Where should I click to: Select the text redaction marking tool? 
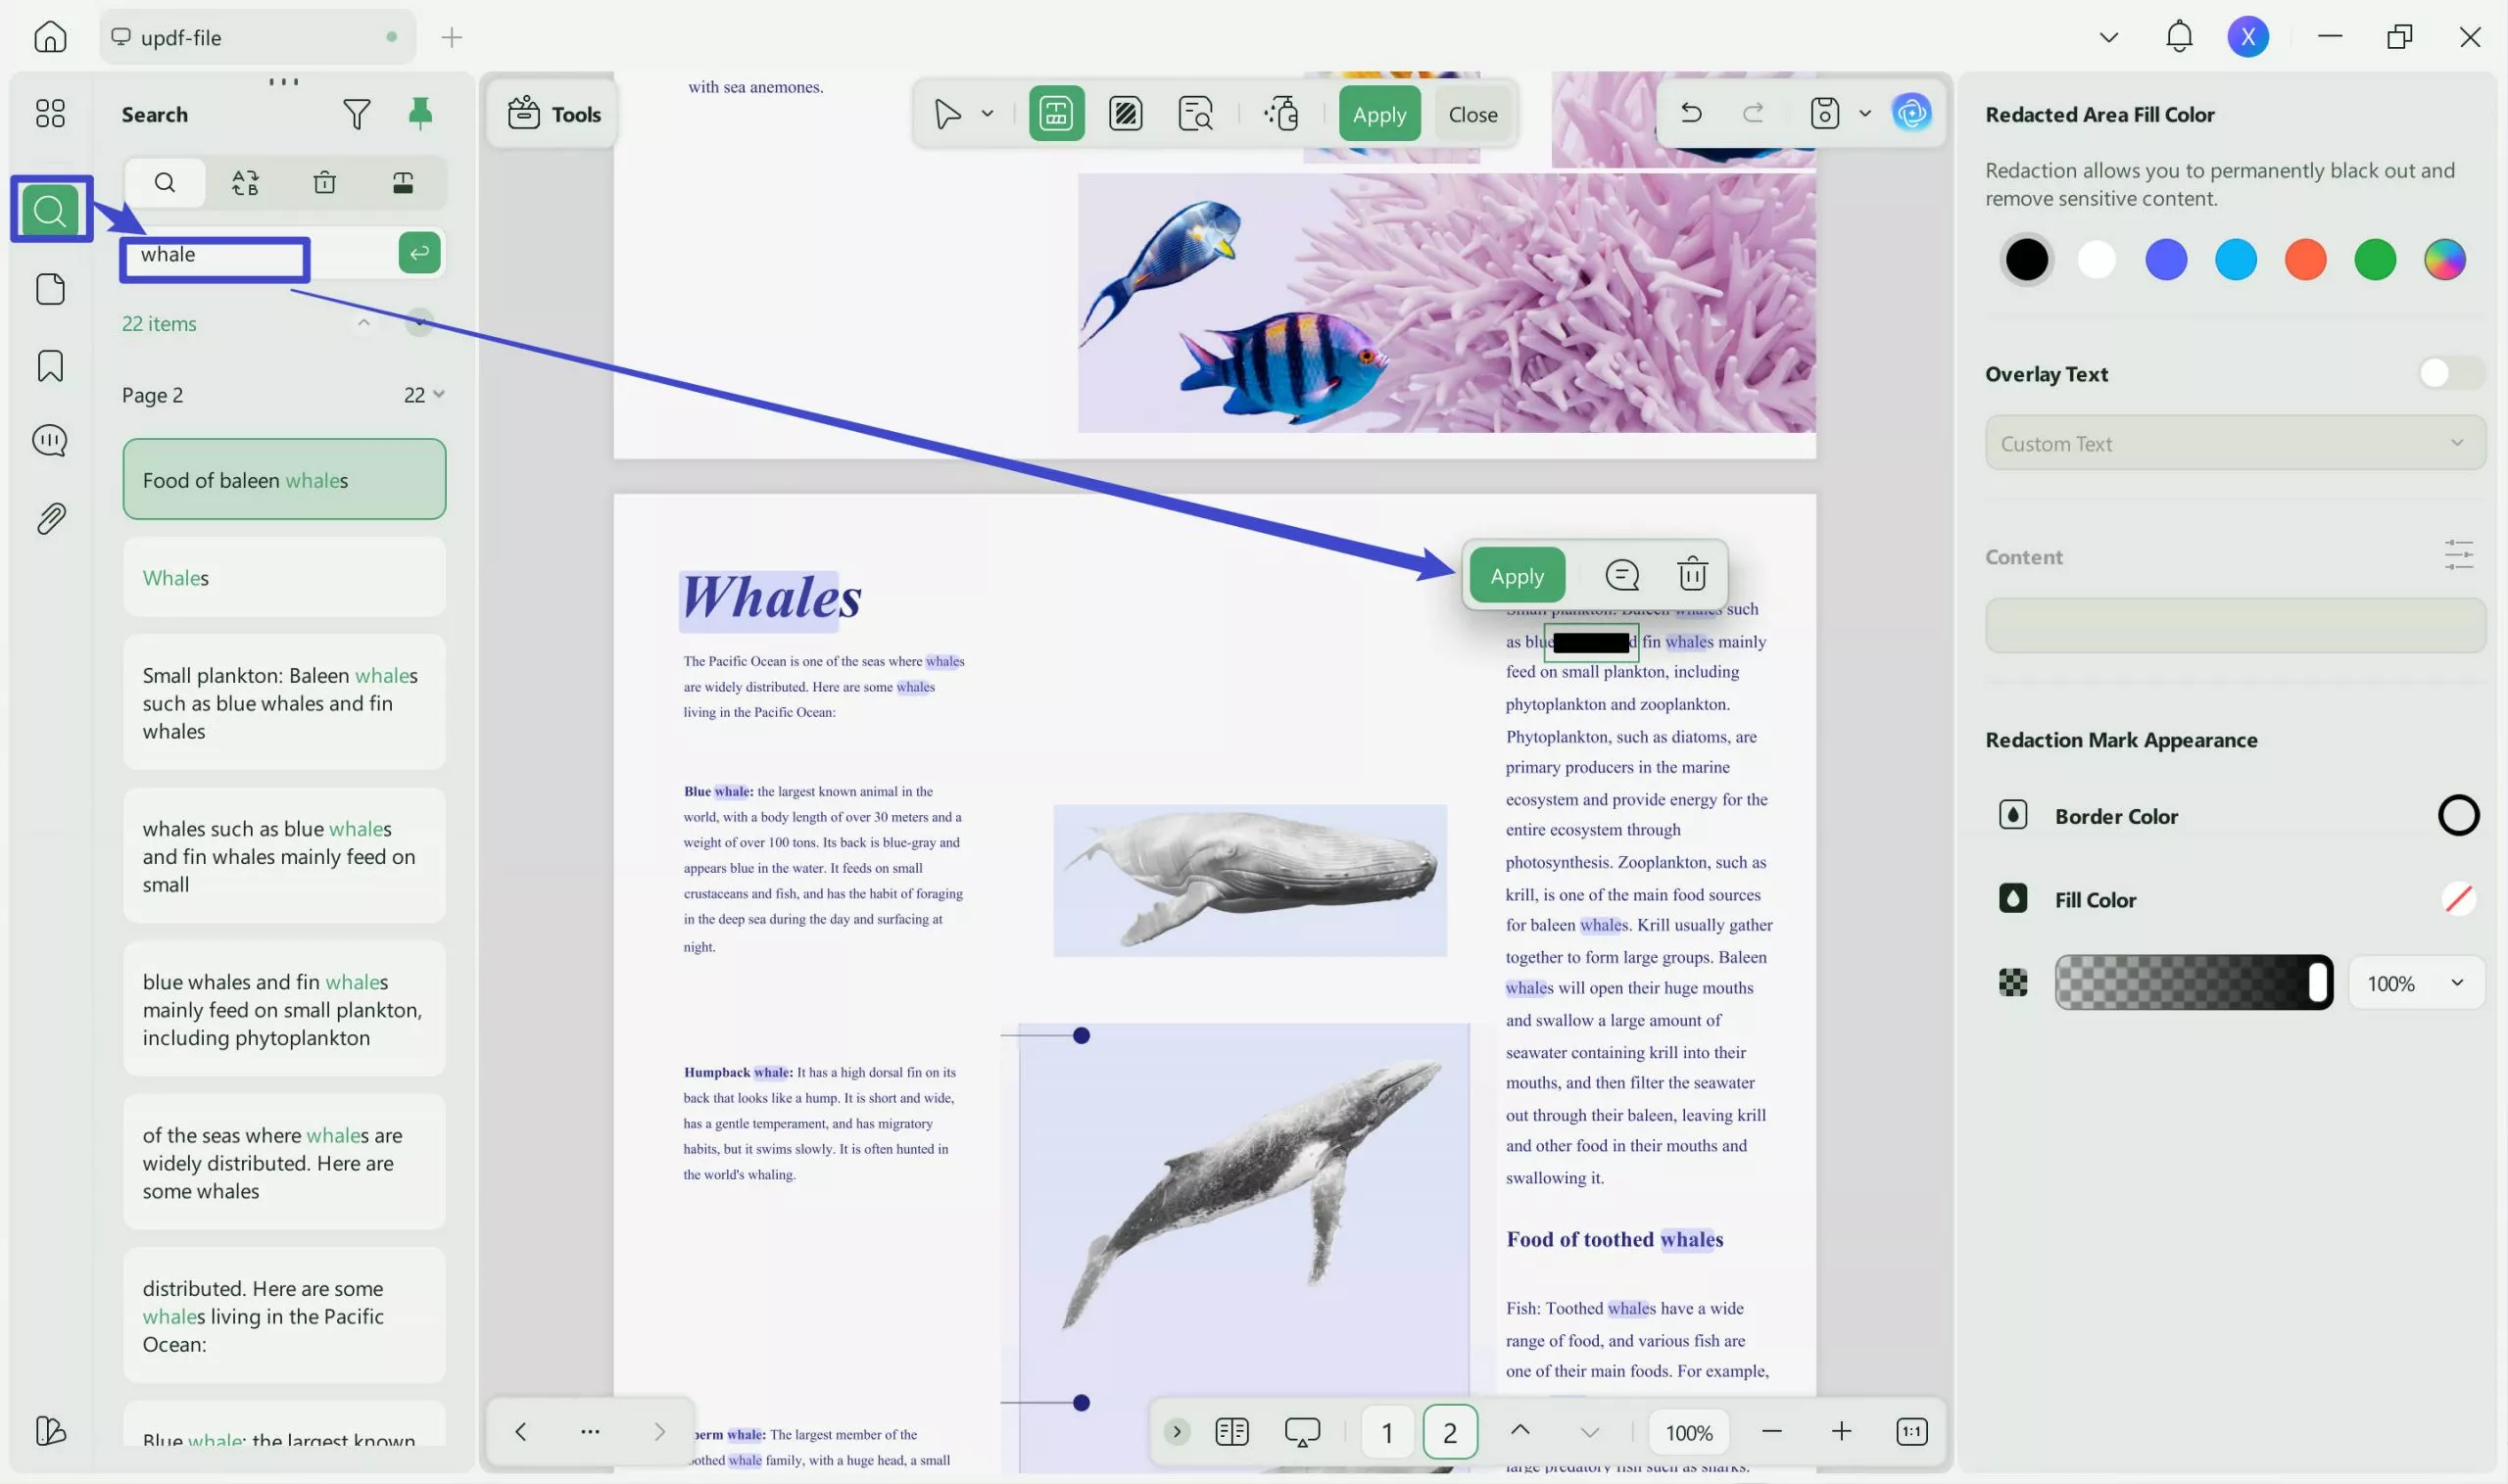tap(1056, 112)
